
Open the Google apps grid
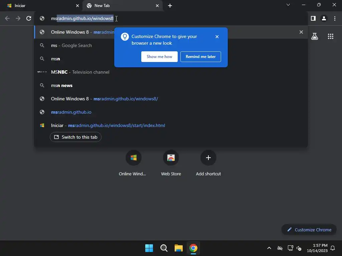coord(330,36)
